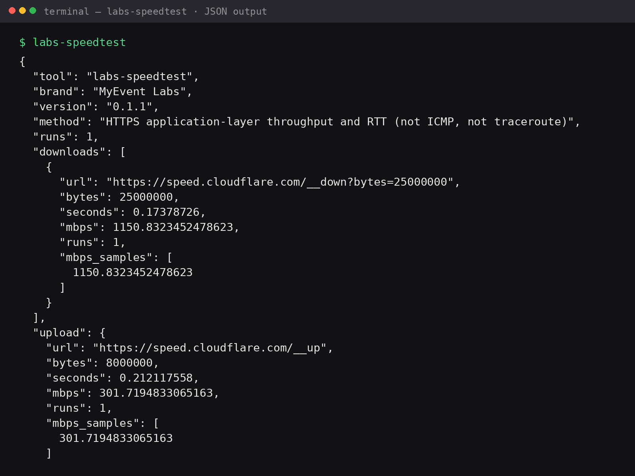The height and width of the screenshot is (476, 635).
Task: Click the upload "mbps": 301.7194833065163 line
Action: pyautogui.click(x=133, y=393)
